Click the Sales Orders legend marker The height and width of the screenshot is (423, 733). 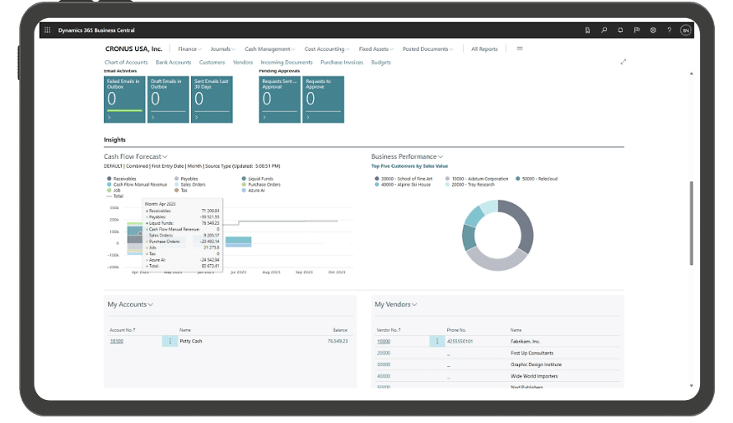[x=177, y=184]
